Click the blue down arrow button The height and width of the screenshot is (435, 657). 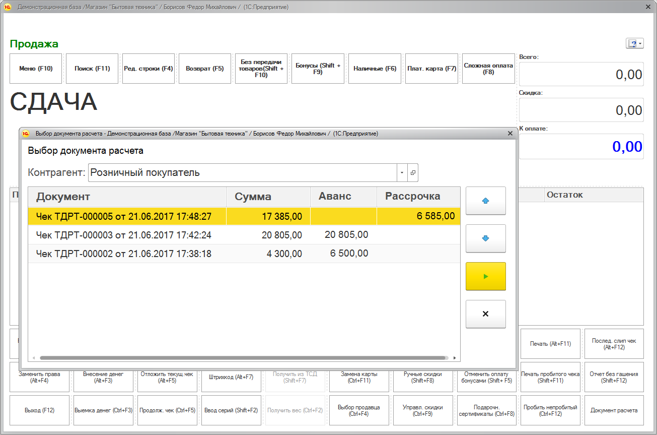click(485, 238)
